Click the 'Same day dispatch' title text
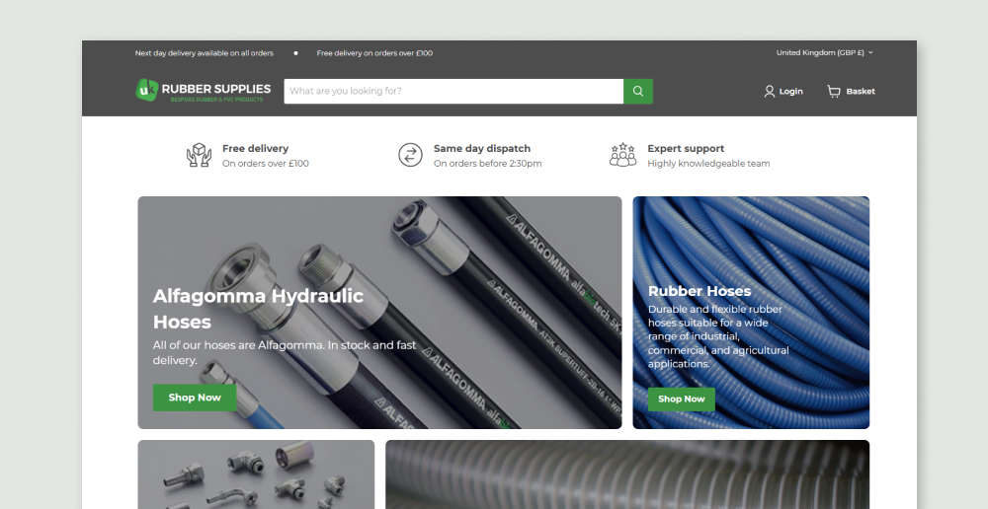988x509 pixels. (482, 149)
